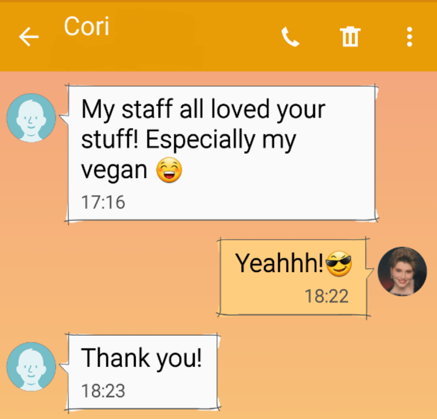Select the "Yeahhh!" sent message bubble
437x419 pixels.
tap(293, 277)
